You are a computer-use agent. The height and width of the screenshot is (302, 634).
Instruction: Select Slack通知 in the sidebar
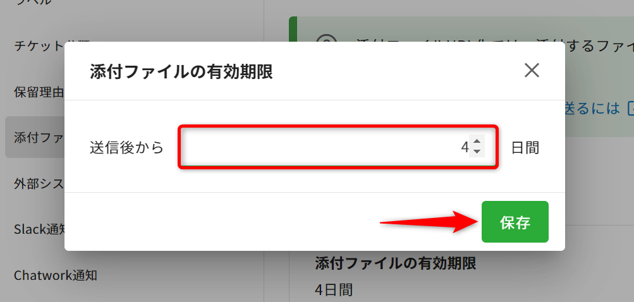39,229
